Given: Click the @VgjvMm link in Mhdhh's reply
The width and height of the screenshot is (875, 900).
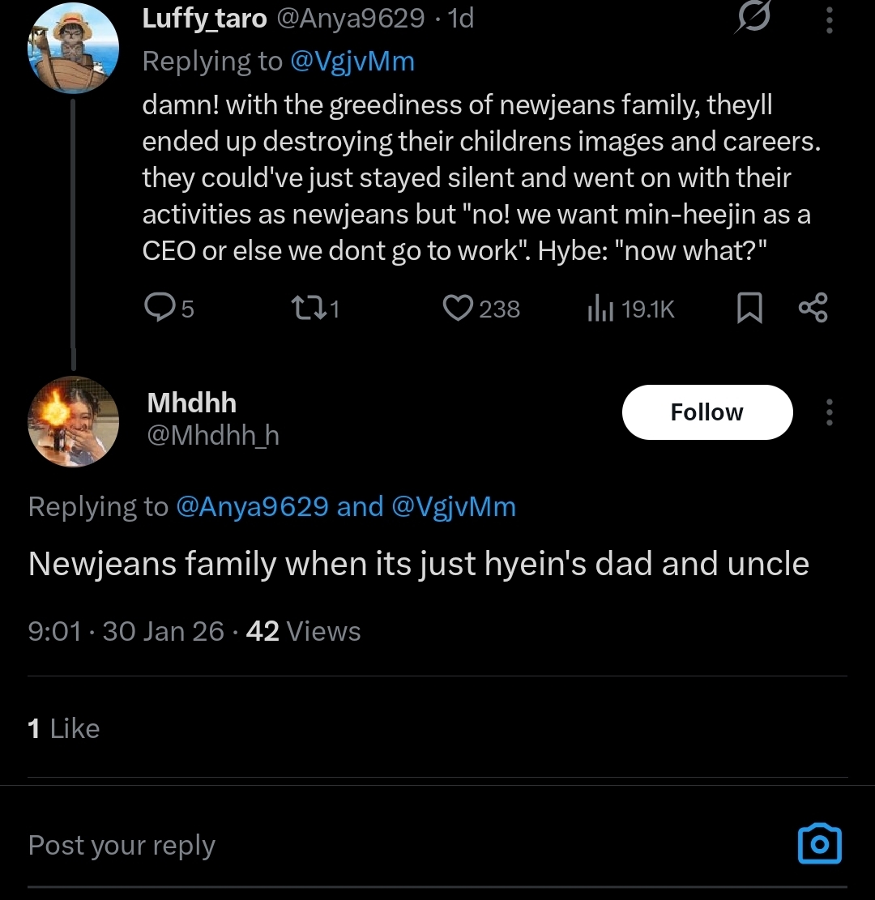Looking at the screenshot, I should pos(453,507).
